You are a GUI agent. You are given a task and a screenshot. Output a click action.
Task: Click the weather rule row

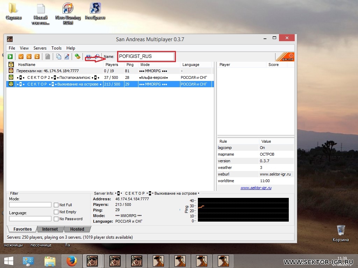tap(256, 167)
